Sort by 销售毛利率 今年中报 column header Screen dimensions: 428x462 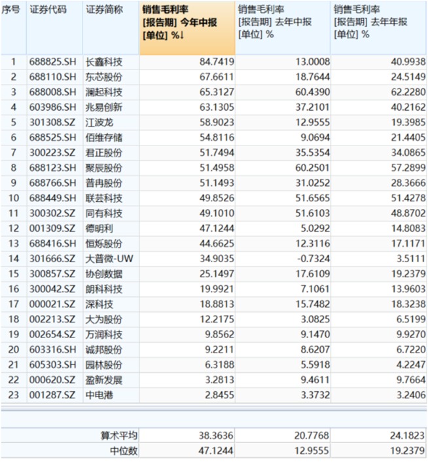(x=187, y=28)
